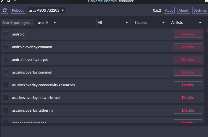Open the Apps page

[169, 10]
